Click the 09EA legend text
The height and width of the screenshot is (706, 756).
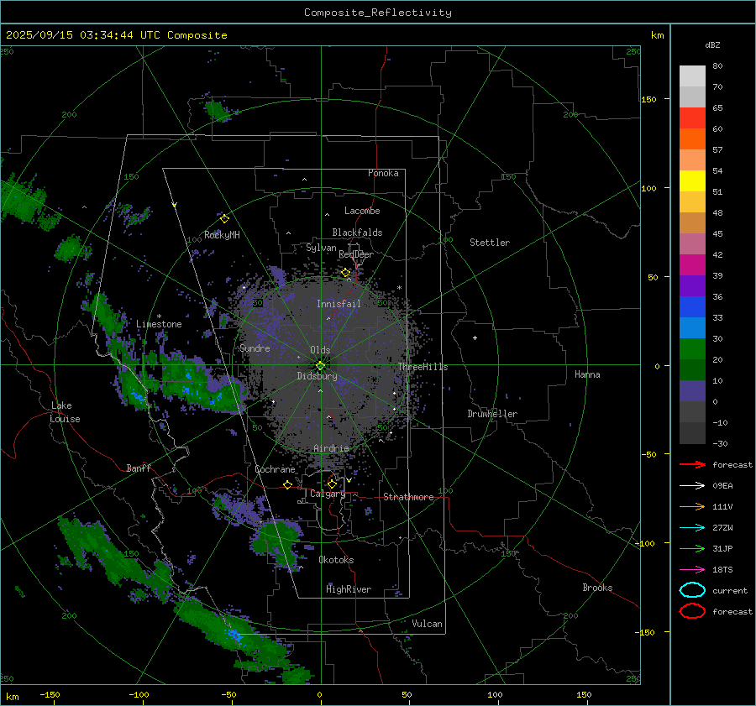[722, 486]
